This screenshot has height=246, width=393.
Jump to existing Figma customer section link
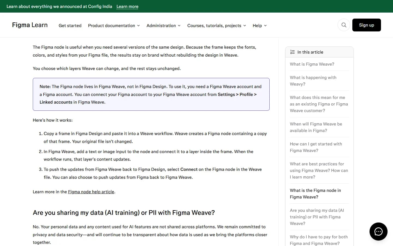point(319,104)
